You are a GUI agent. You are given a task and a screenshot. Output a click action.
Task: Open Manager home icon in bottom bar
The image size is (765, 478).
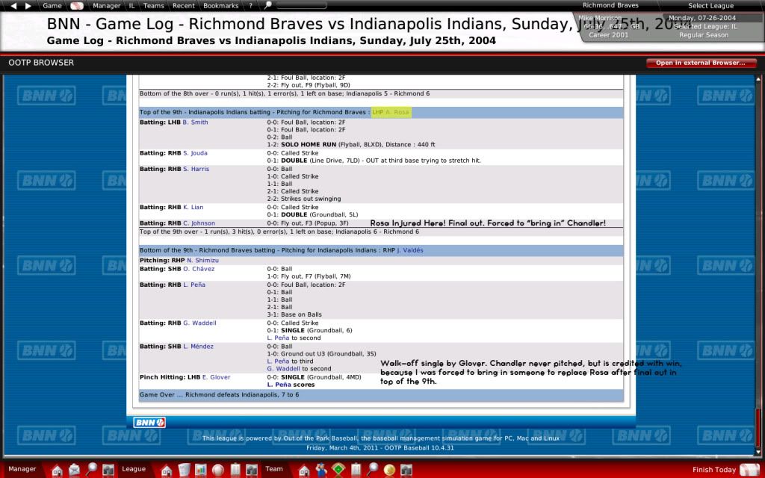(57, 469)
